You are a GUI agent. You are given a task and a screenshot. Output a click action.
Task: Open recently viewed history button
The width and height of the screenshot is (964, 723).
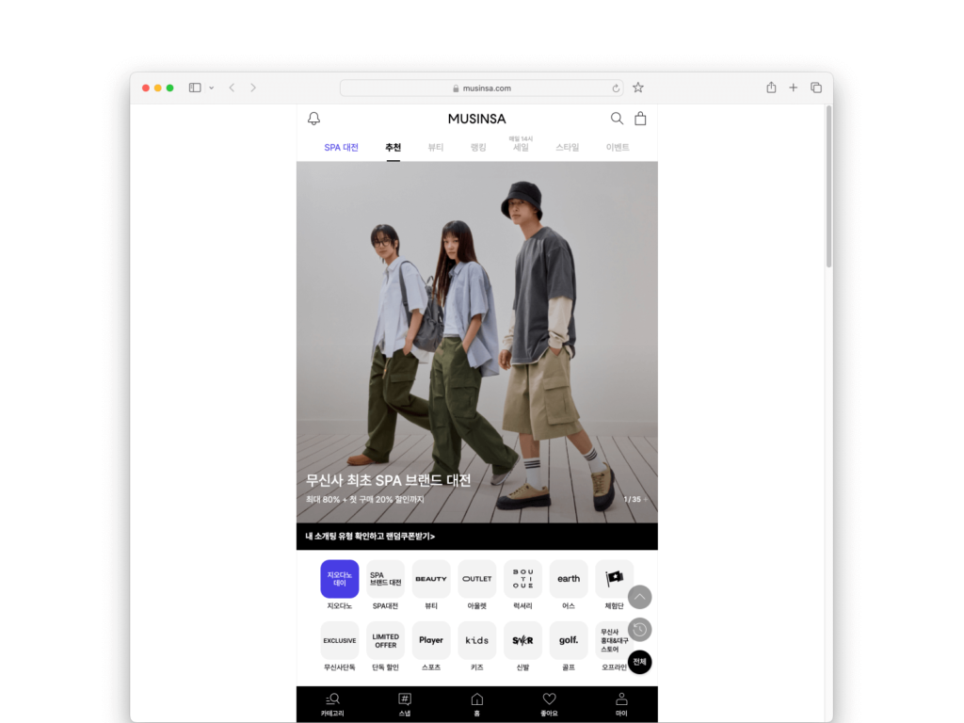[x=639, y=630]
